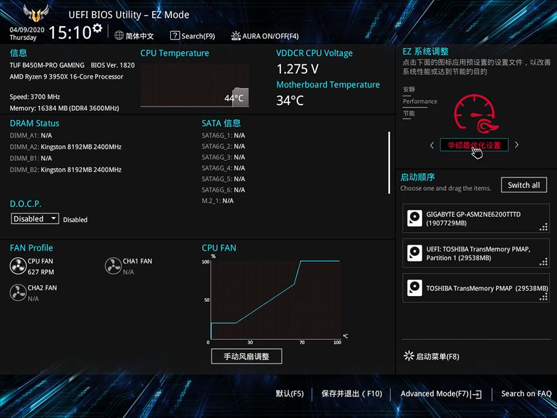Toggle AURA ON/OFF lighting

(x=236, y=36)
